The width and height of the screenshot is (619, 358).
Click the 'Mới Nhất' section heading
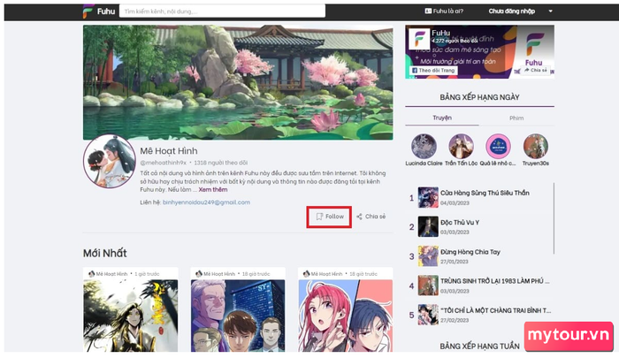coord(105,253)
